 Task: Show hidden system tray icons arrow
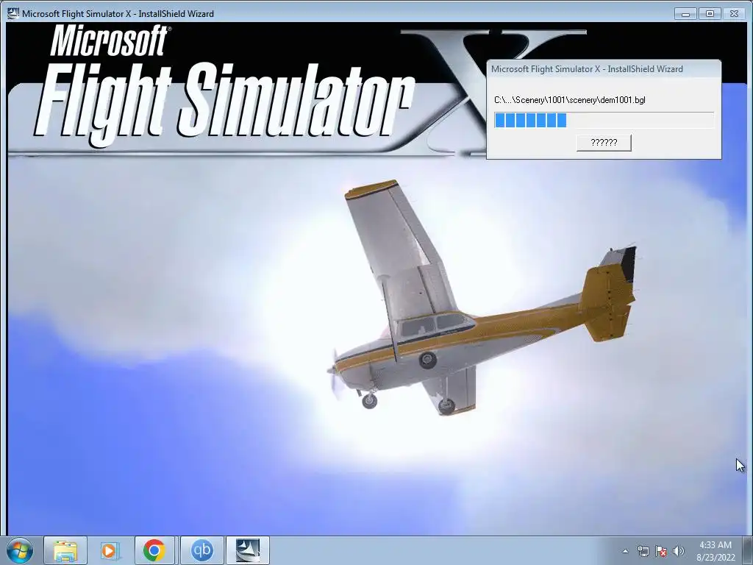(x=625, y=551)
